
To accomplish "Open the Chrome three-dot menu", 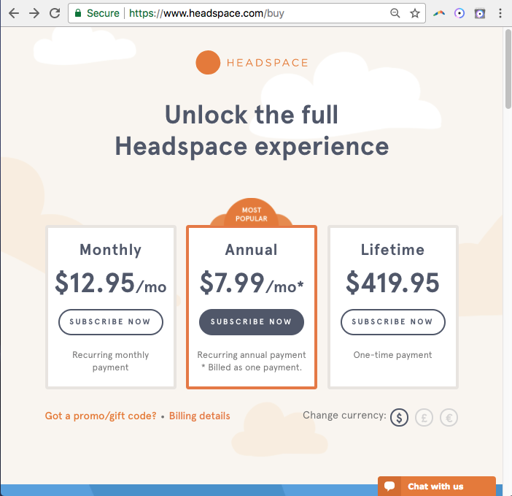I will [500, 13].
